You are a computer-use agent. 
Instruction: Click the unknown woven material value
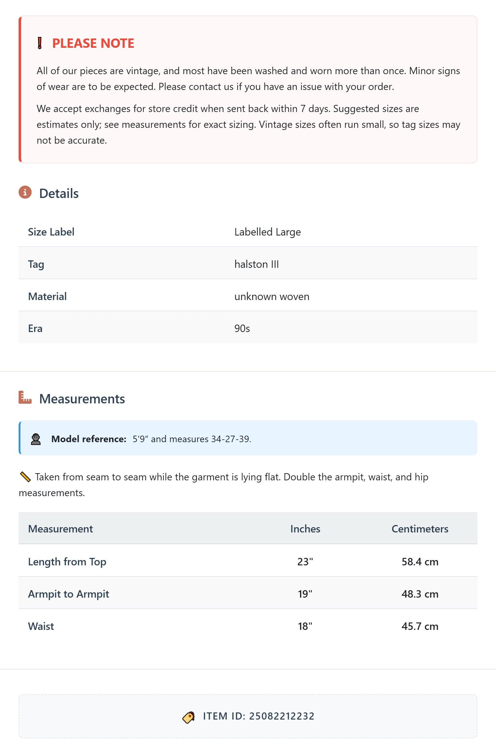(x=272, y=297)
